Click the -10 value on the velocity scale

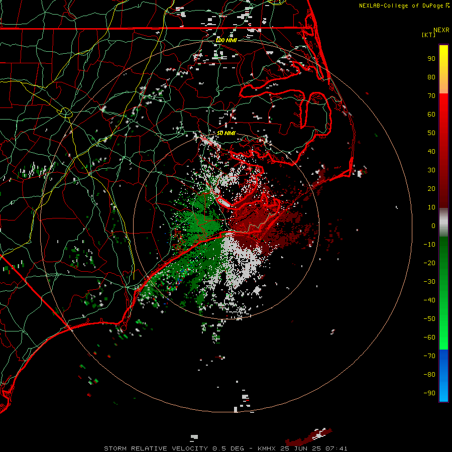429,245
